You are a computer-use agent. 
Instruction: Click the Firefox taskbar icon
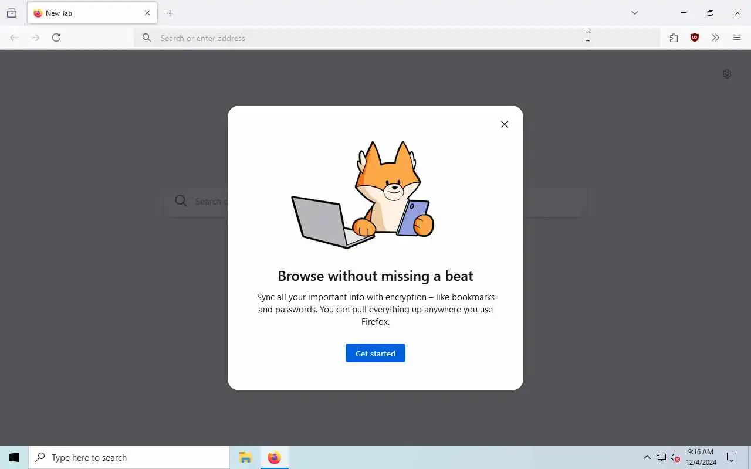pyautogui.click(x=274, y=457)
